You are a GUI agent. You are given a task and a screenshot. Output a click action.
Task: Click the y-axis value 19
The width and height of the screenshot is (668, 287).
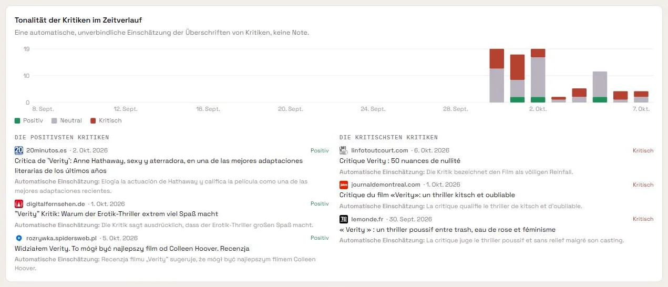pyautogui.click(x=26, y=49)
